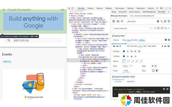This screenshot has width=172, height=107.
Task: Open the hamburger menu on Google Developers
Action: 4,10
